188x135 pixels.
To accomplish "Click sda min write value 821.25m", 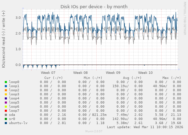I will pos(99,115).
